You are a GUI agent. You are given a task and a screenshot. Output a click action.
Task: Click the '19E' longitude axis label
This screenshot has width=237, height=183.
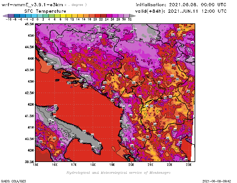click(112, 165)
